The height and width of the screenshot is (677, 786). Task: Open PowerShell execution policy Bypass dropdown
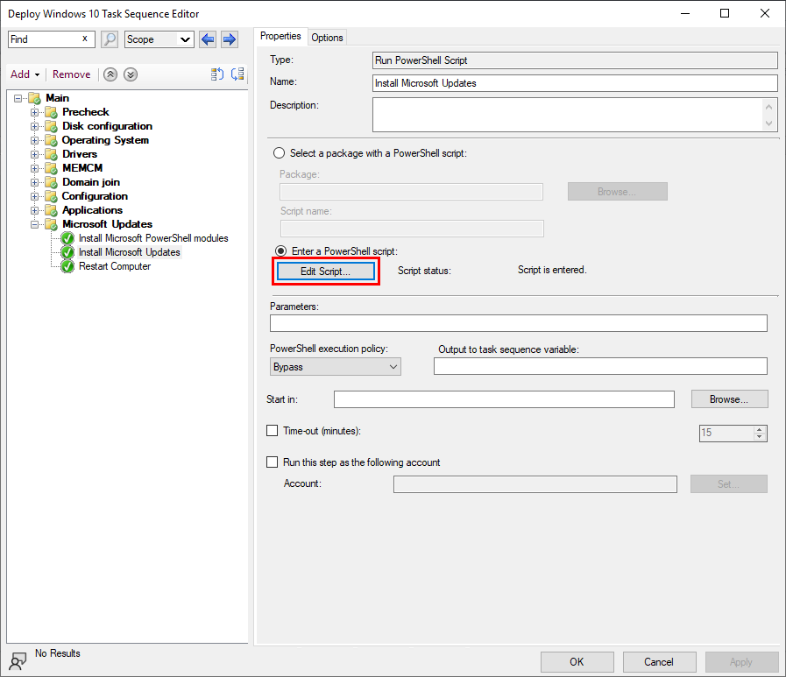[336, 367]
